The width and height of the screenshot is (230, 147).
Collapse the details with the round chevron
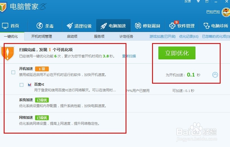click(x=215, y=75)
